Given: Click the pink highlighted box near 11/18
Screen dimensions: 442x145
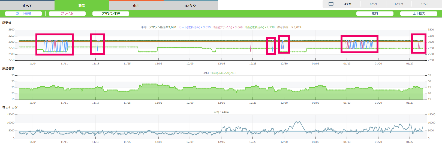Looking at the screenshot, I should point(97,44).
